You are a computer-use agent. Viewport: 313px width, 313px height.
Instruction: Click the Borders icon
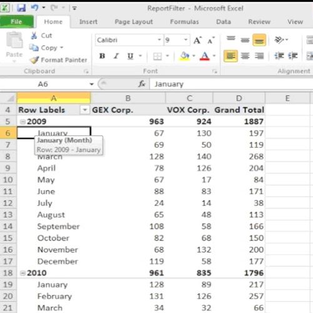tap(157, 56)
